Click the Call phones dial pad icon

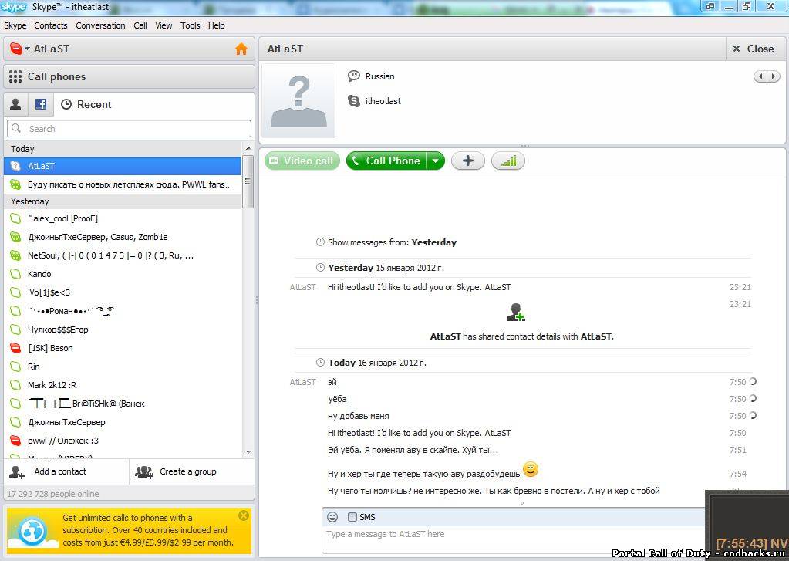15,76
